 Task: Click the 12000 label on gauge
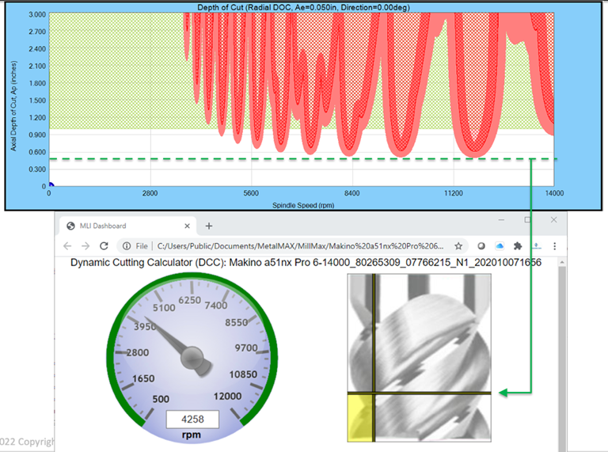228,396
